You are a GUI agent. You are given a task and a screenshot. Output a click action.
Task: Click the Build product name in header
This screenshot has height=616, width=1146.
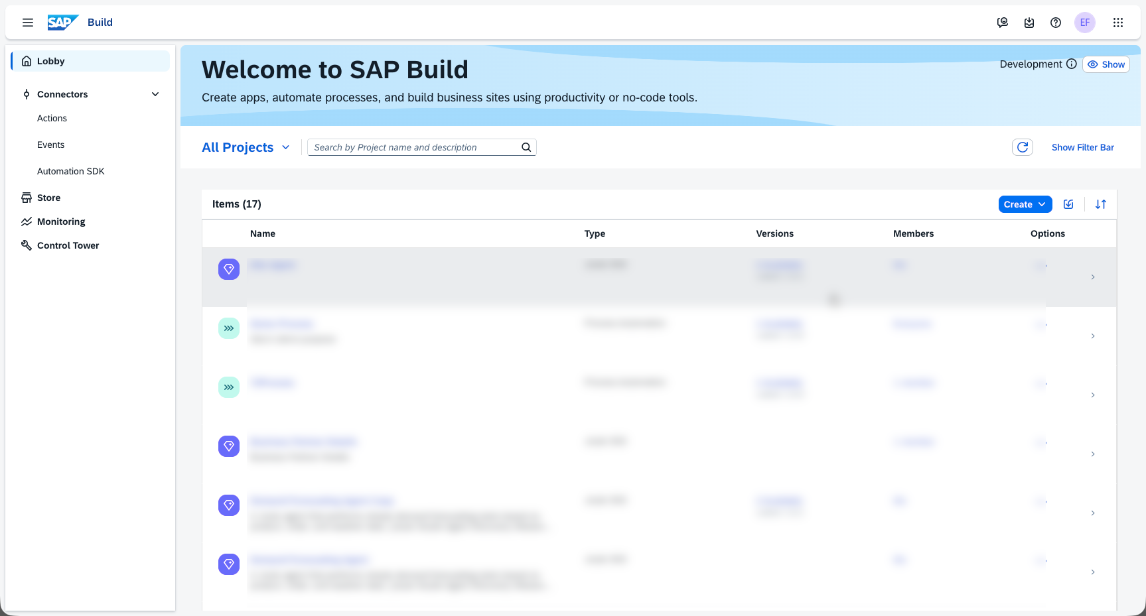[100, 23]
